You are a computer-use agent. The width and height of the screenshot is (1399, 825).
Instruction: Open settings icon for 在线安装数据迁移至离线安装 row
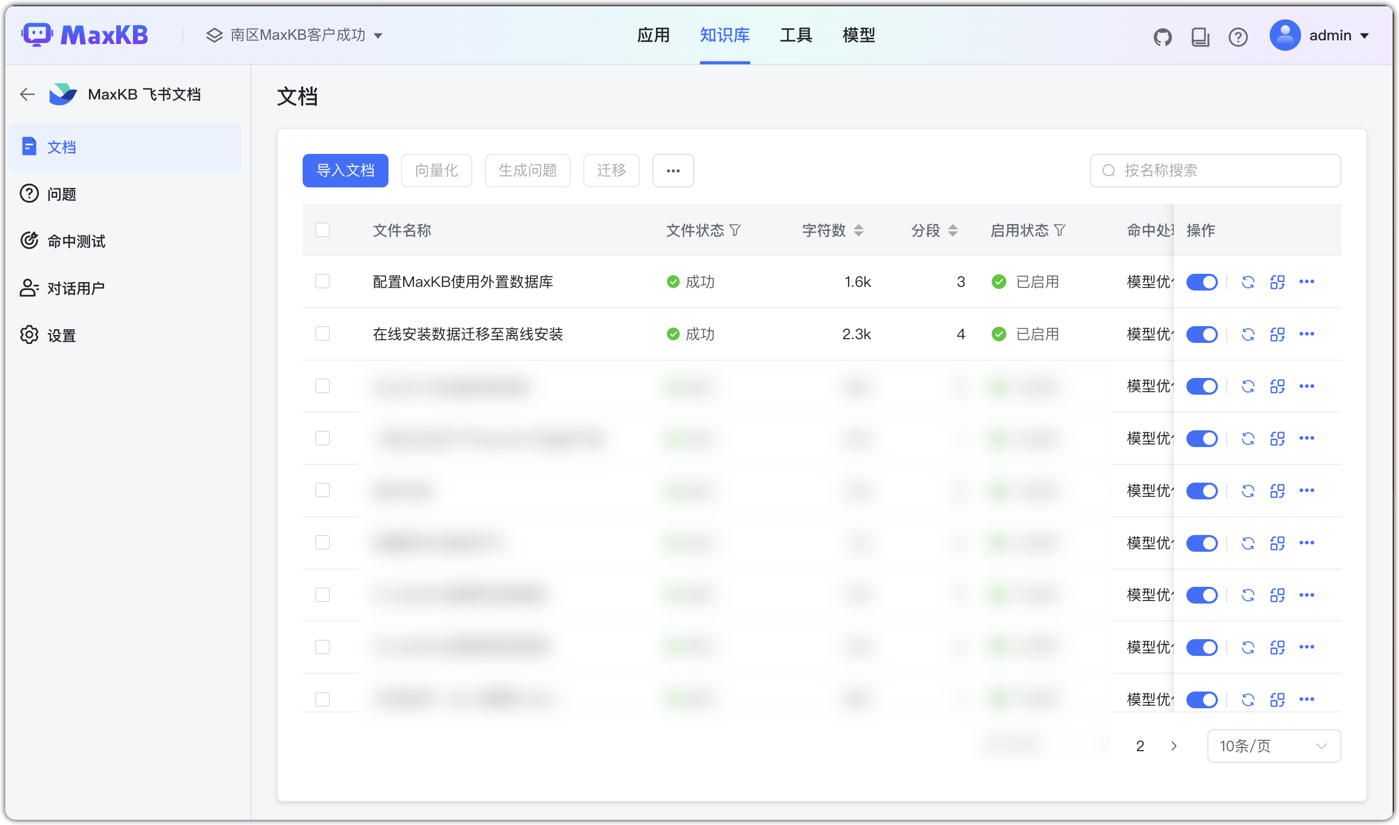[x=1278, y=334]
